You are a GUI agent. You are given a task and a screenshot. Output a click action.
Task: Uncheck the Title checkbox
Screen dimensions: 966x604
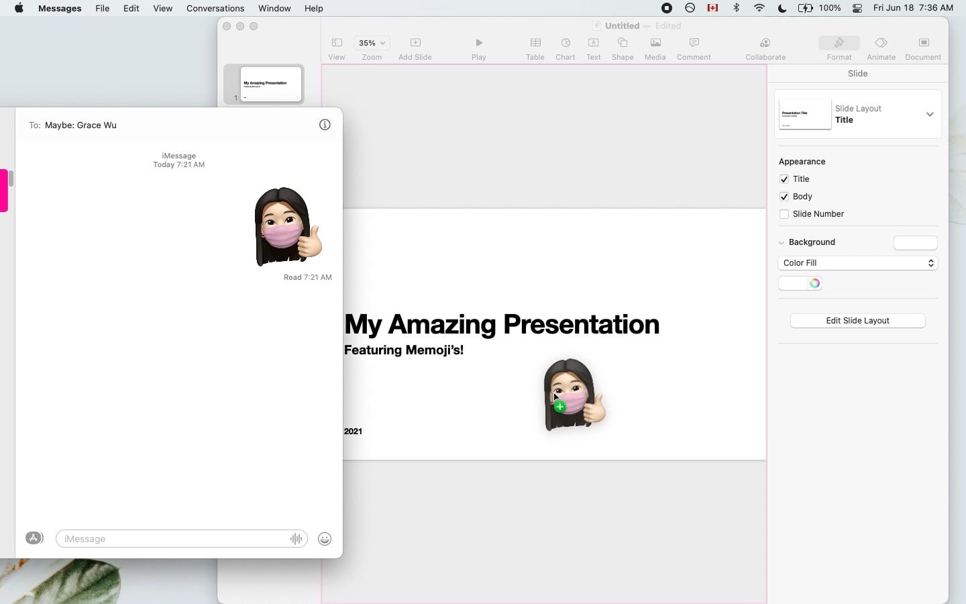(784, 179)
